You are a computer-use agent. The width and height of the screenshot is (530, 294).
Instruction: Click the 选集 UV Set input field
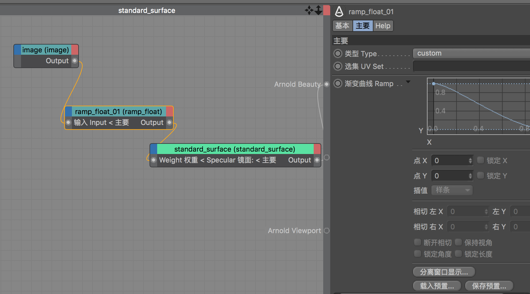point(471,66)
